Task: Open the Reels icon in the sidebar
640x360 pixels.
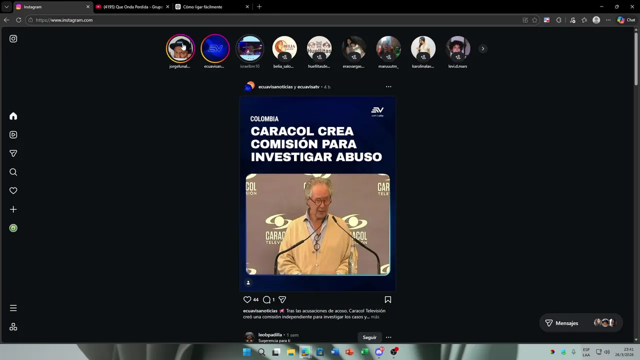Action: pos(13,134)
